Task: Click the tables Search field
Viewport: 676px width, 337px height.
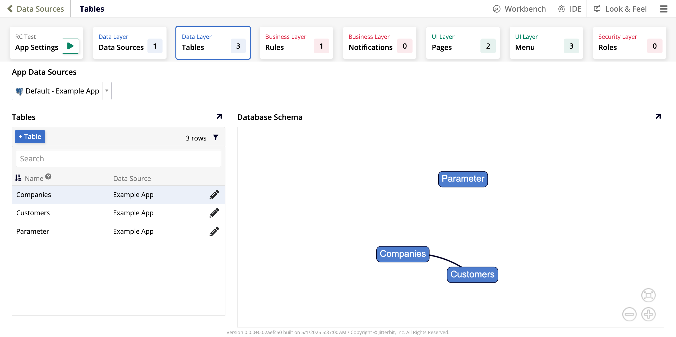Action: 118,158
